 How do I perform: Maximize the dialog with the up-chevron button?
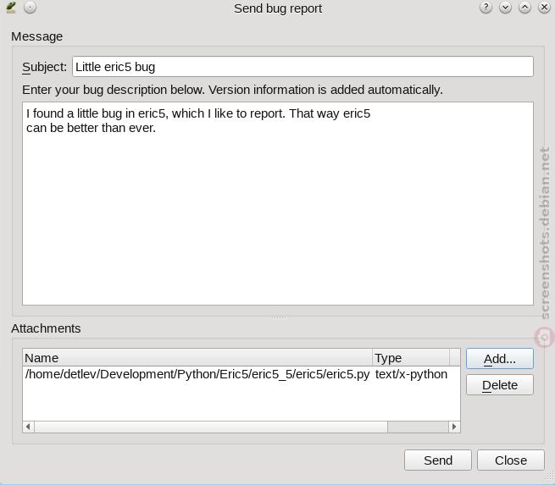524,8
